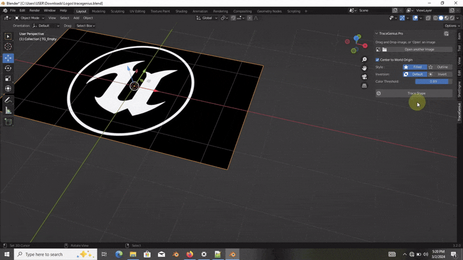Open the Global transform orientation dropdown
Image resolution: width=463 pixels, height=260 pixels.
[207, 18]
